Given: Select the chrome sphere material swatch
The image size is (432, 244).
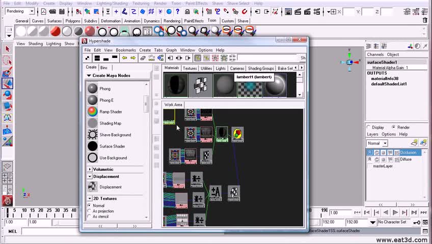Looking at the screenshot, I should [275, 85].
